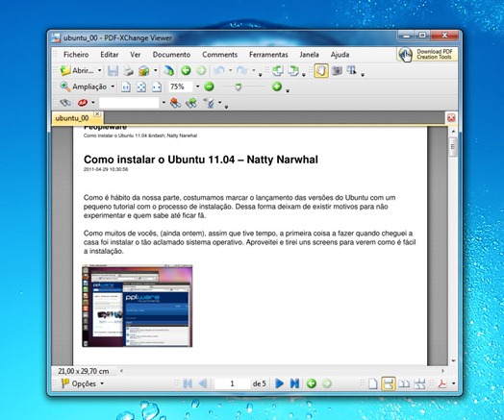Select Continuous Facing layout icon

pos(419,383)
